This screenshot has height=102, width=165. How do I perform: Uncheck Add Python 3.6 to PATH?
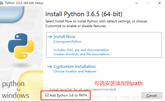[x=47, y=95]
